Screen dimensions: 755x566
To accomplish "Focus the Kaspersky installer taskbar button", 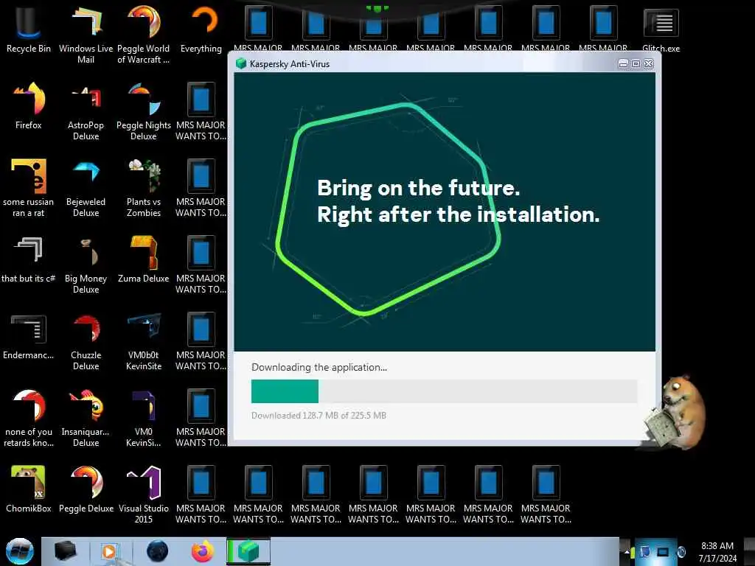I will pos(248,551).
